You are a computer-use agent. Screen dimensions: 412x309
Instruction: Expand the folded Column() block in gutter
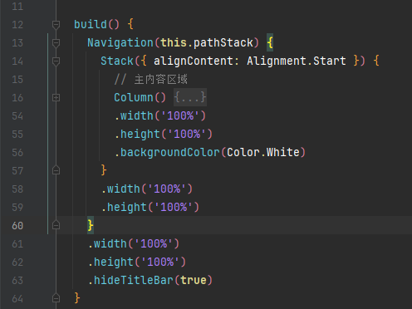coord(56,98)
